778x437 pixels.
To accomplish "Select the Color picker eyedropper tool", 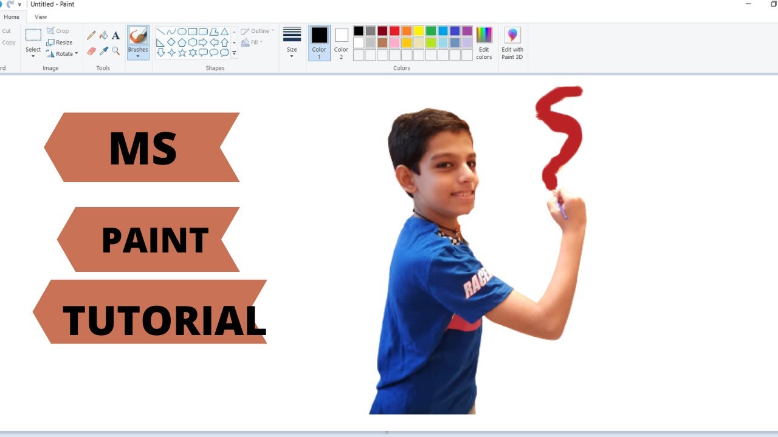I will [103, 51].
